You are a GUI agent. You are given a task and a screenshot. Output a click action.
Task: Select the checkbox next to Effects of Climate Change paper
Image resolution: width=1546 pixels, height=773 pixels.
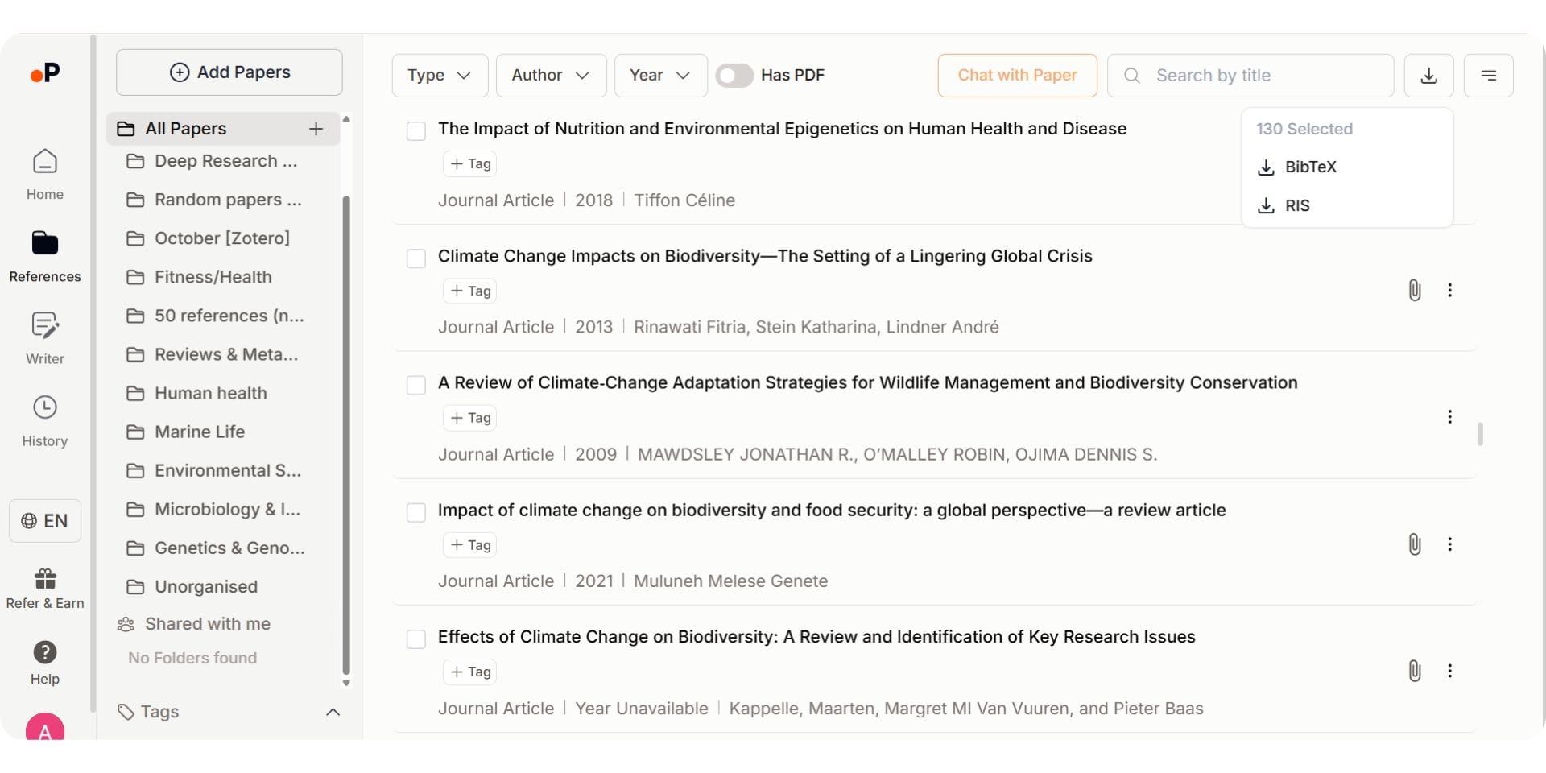click(416, 639)
